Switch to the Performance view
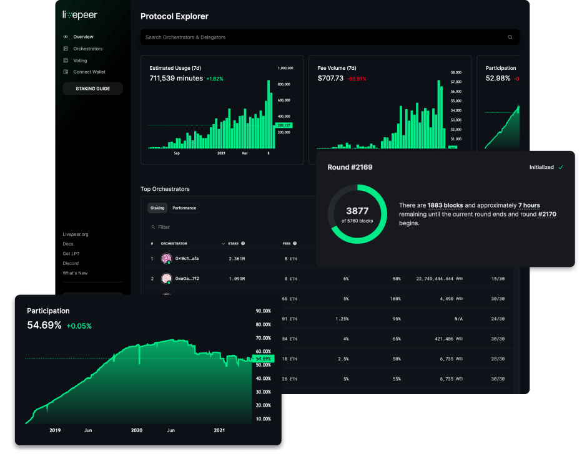The height and width of the screenshot is (469, 587). tap(184, 208)
